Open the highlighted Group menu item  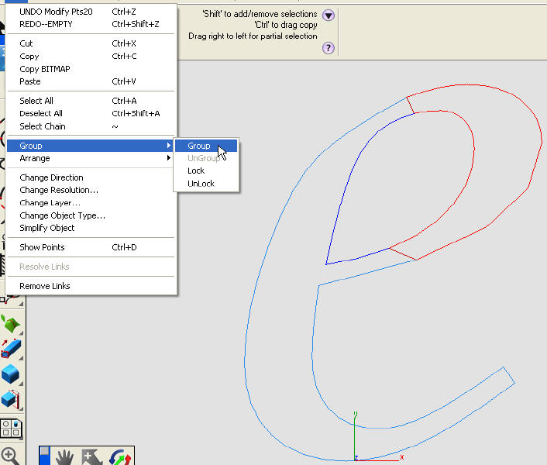pos(91,146)
